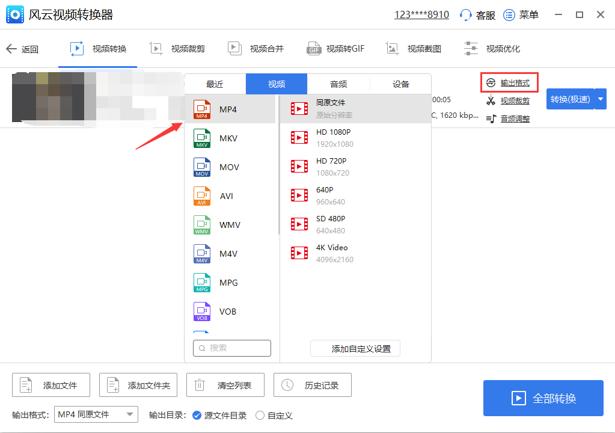This screenshot has height=433, width=615.
Task: Click the 全部转换 button
Action: coord(543,398)
